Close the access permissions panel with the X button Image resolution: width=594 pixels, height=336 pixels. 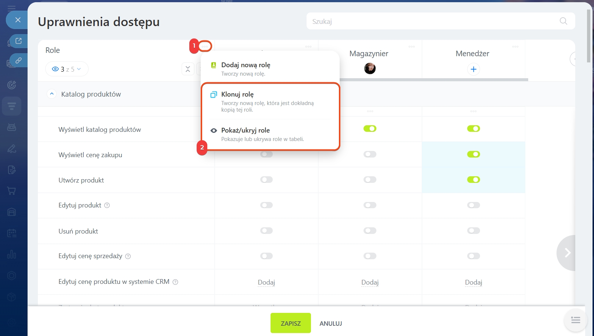[18, 20]
